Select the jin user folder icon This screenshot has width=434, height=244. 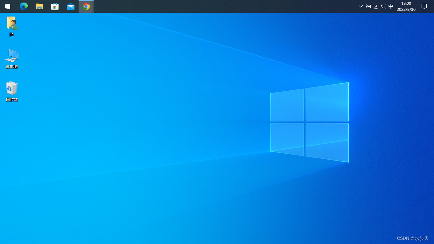click(x=12, y=26)
